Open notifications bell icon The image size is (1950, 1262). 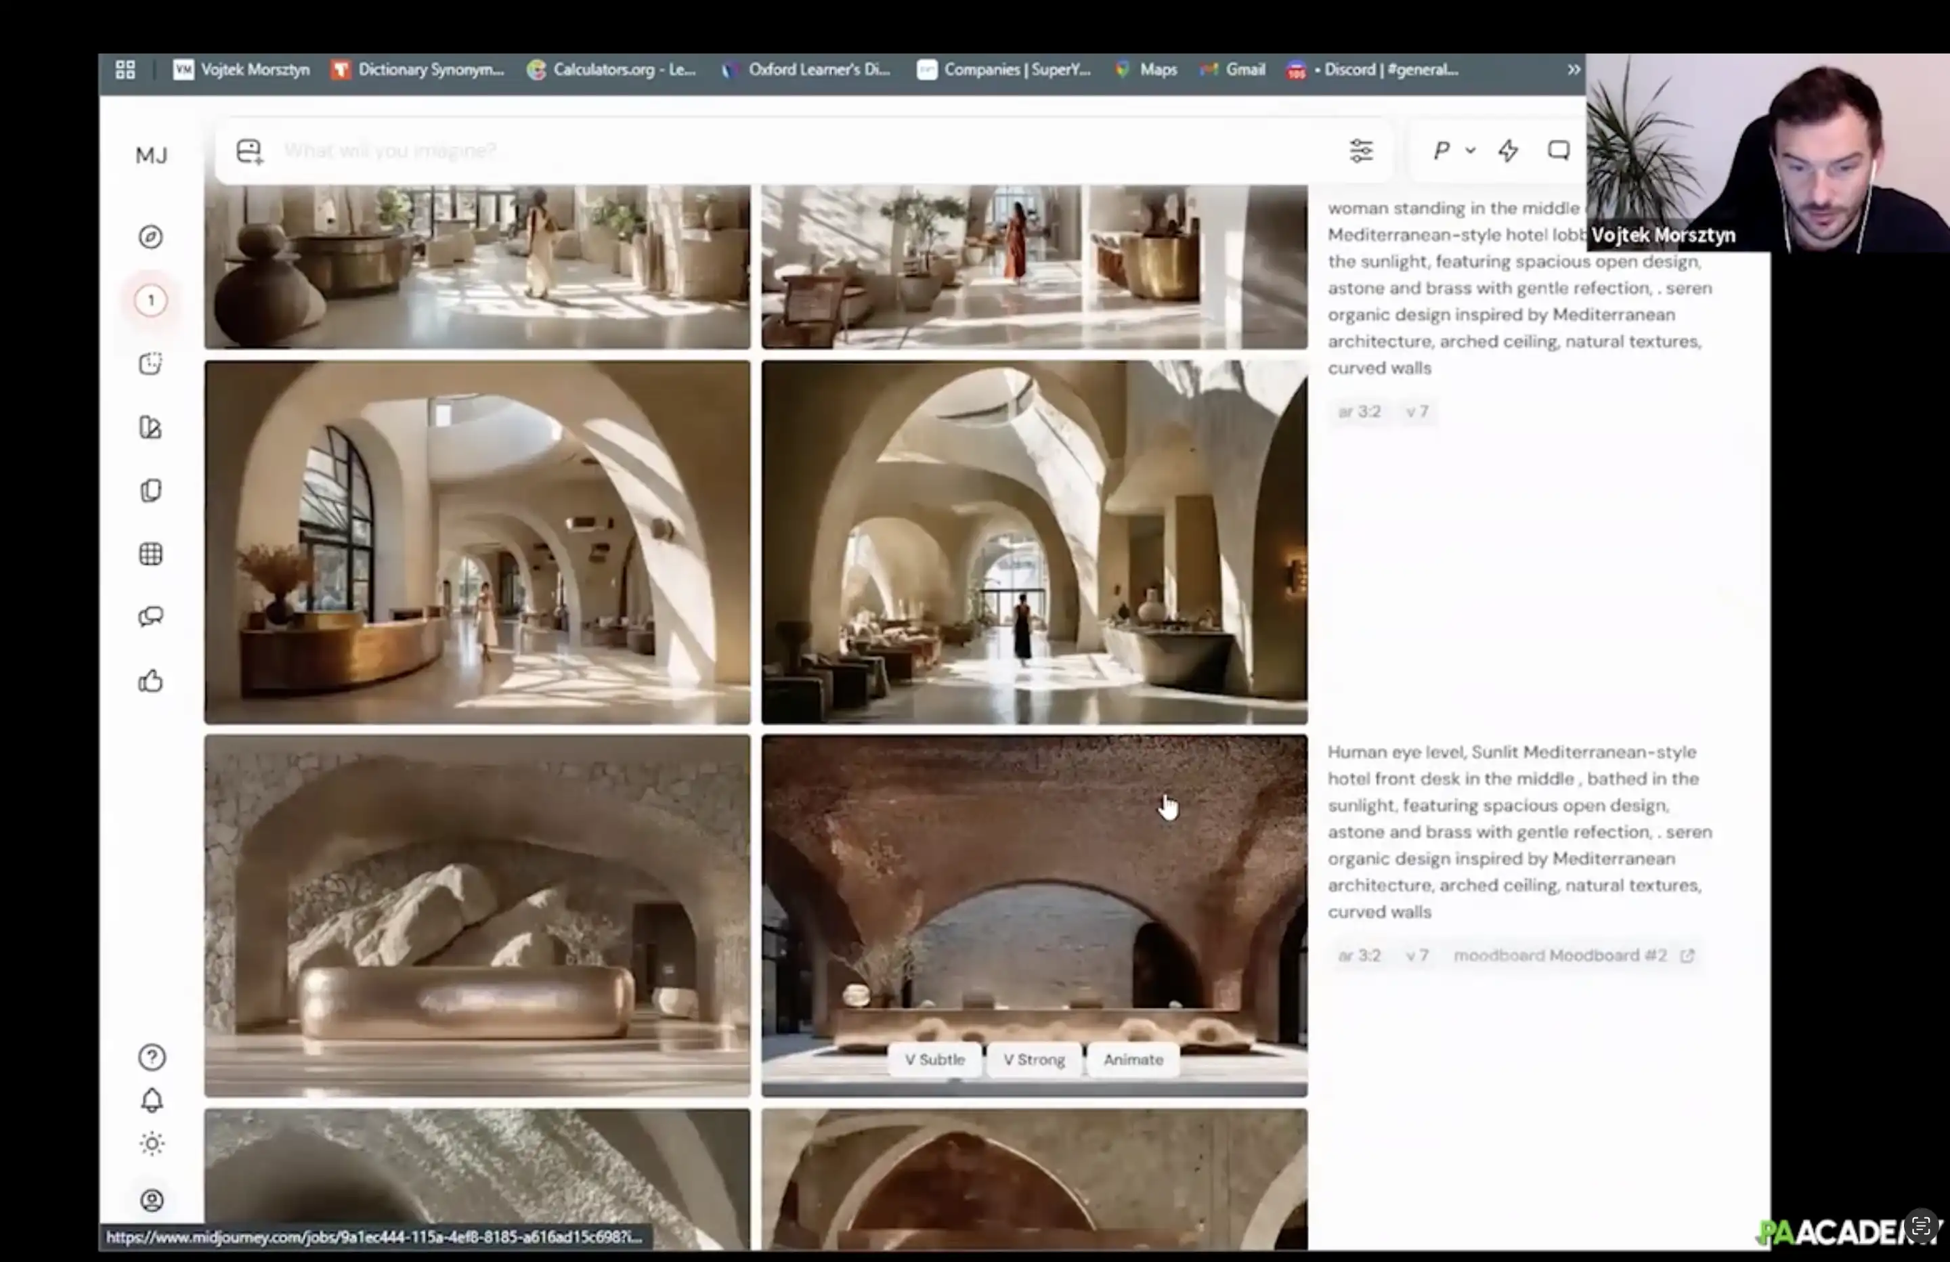pyautogui.click(x=152, y=1100)
